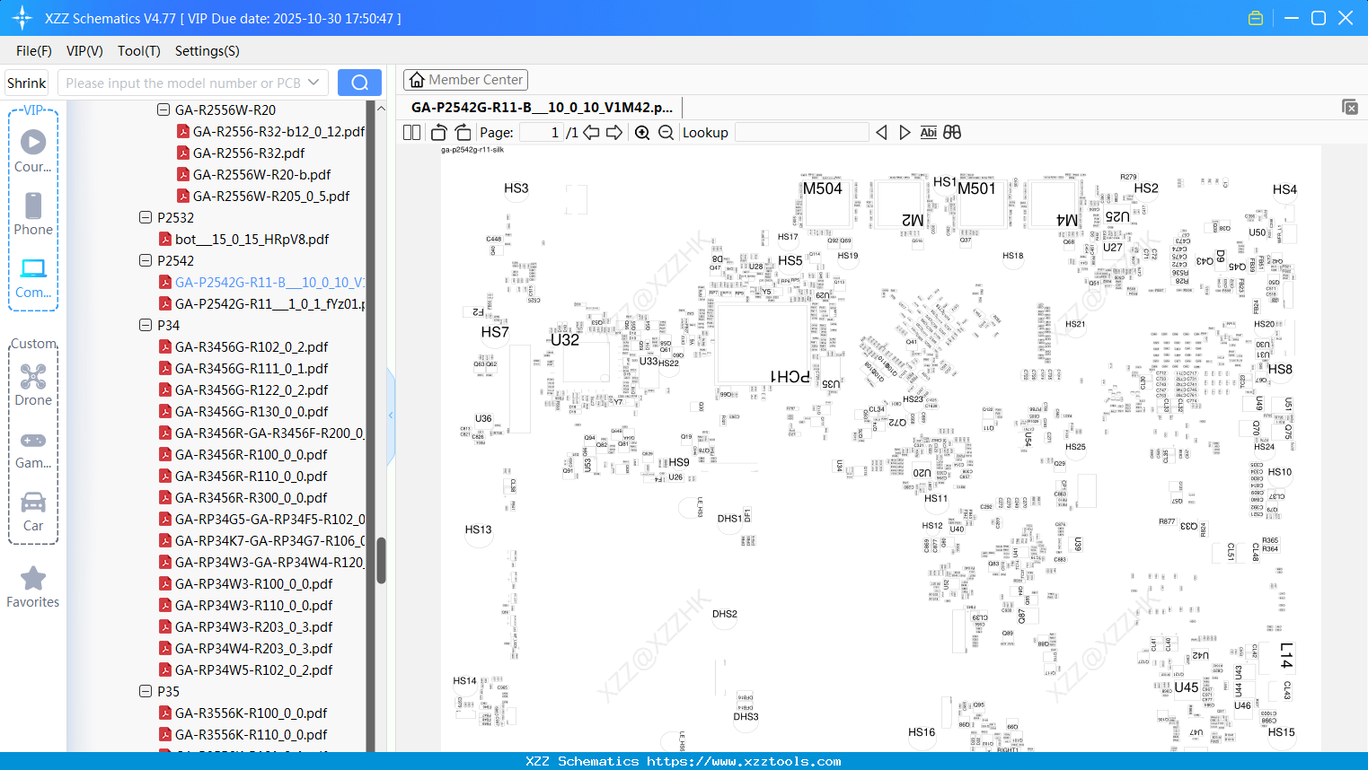Find next Lookup match

pos(905,132)
